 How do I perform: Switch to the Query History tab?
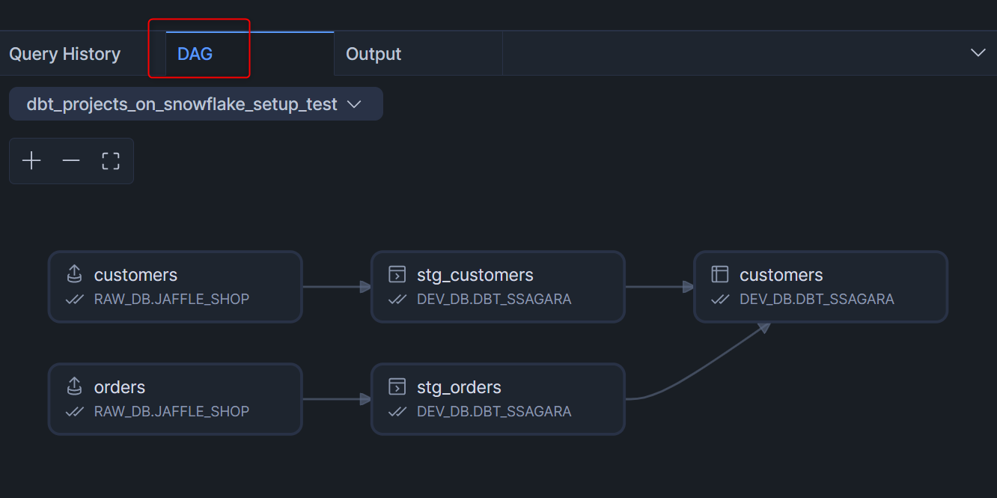coord(65,54)
